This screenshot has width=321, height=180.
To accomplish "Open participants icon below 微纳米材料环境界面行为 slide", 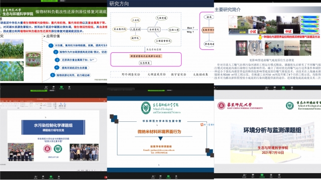I will pos(153,177).
